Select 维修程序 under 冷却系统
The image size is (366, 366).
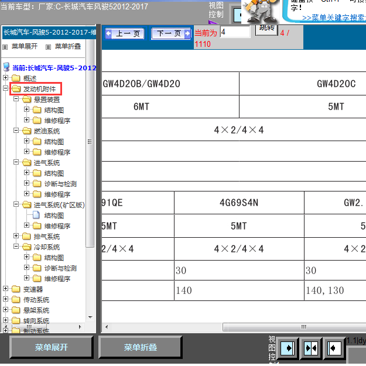pyautogui.click(x=57, y=279)
